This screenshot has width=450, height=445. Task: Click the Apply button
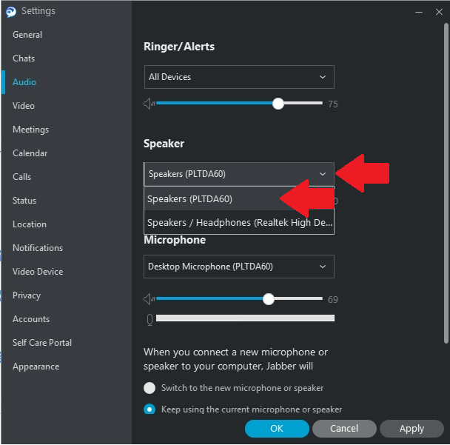click(412, 429)
